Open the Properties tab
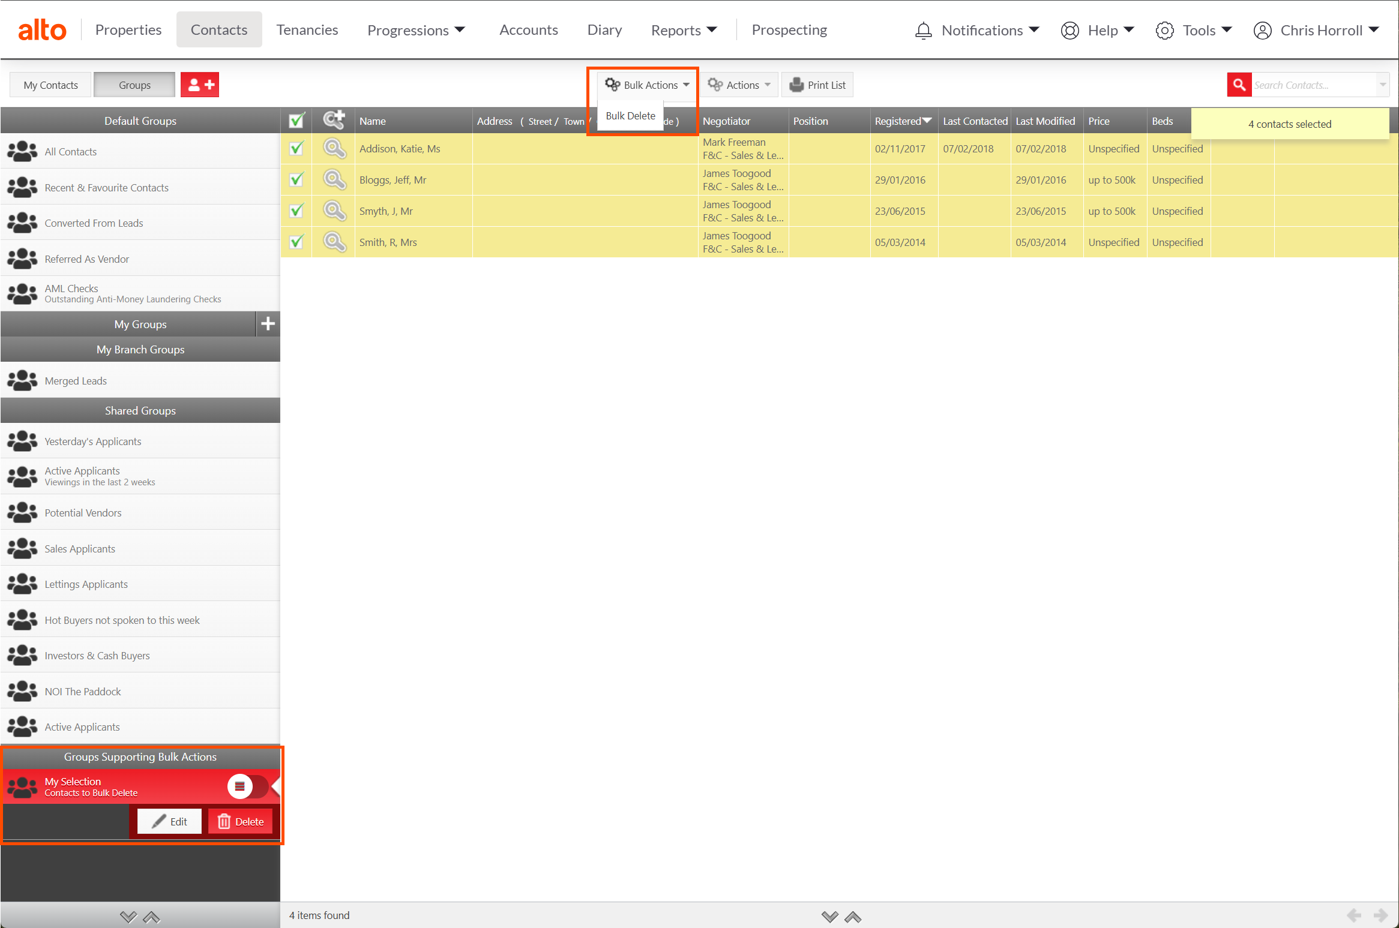 128,30
